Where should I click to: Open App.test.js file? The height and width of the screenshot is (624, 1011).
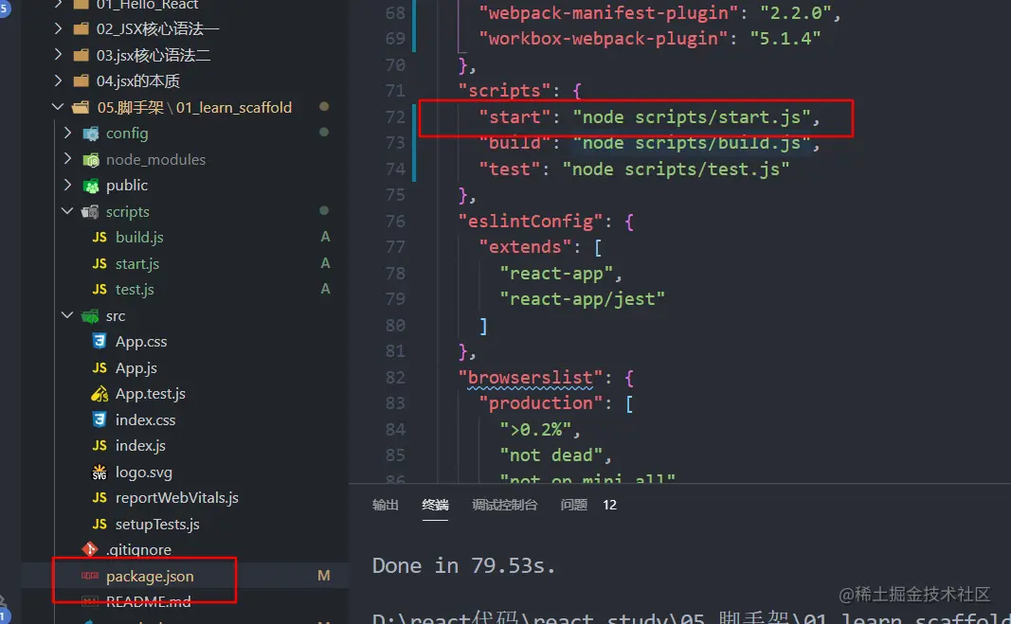(x=151, y=394)
